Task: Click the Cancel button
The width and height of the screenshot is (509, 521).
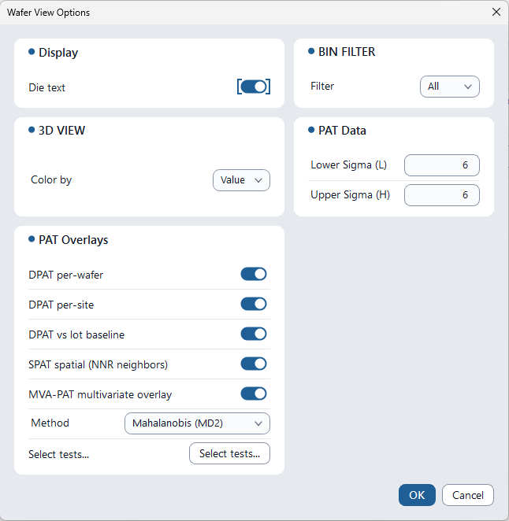Action: (468, 495)
